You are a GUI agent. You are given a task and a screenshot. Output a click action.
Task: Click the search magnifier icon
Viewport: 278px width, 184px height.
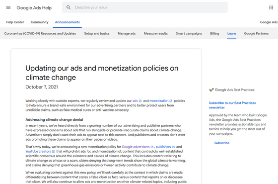69,7
